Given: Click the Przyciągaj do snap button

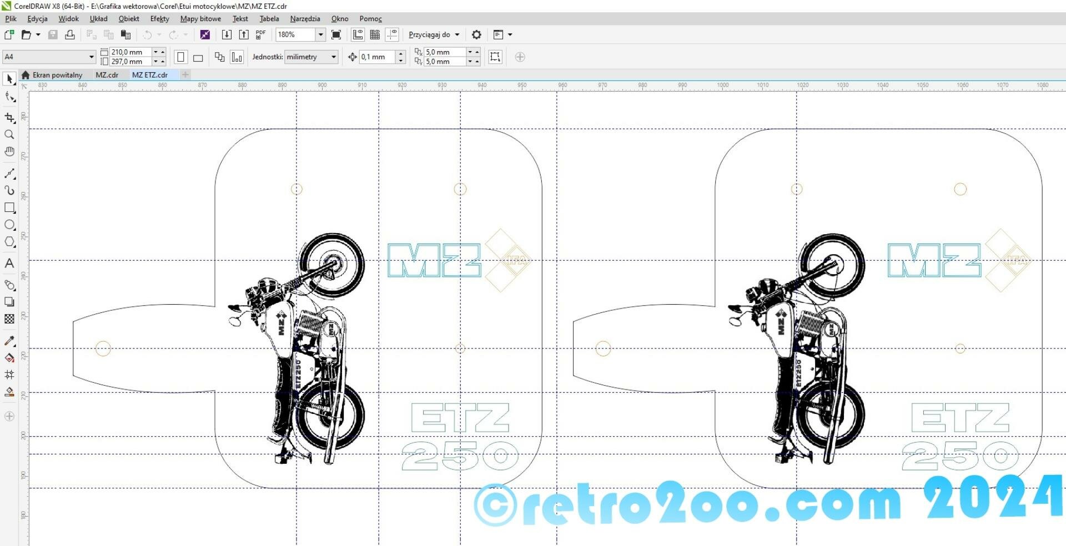Looking at the screenshot, I should coord(434,35).
